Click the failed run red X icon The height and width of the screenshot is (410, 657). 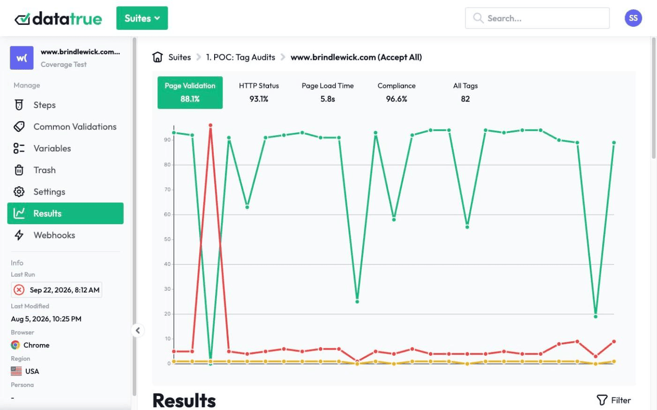click(x=19, y=290)
